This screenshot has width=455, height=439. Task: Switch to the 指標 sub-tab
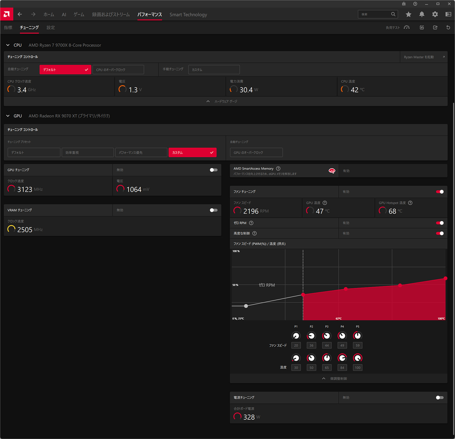[x=8, y=27]
